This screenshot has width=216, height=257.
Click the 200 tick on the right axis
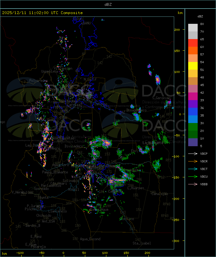click(177, 30)
